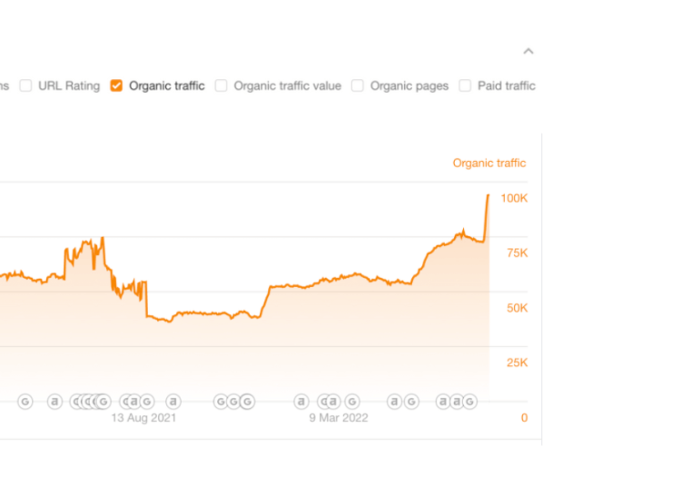This screenshot has height=477, width=681.
Task: Tick the Organic pages checkbox
Action: point(358,85)
